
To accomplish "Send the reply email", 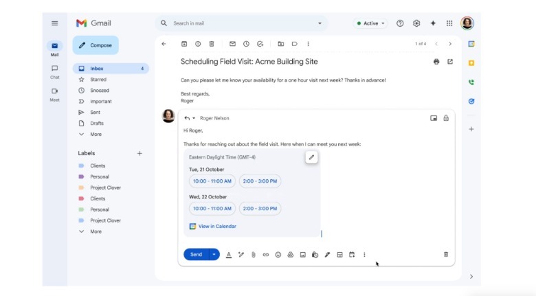I will pyautogui.click(x=197, y=254).
